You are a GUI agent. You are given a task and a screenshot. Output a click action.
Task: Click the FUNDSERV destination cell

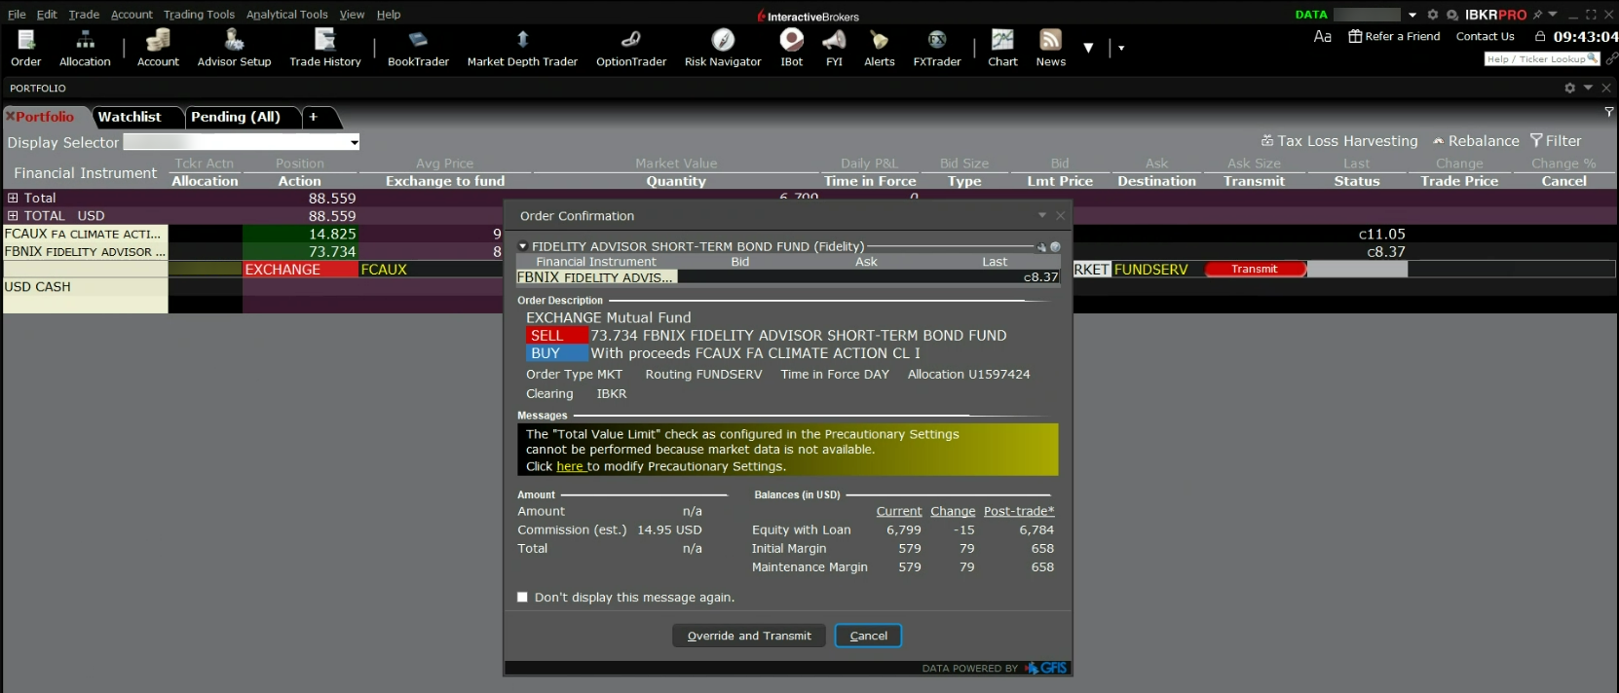tap(1156, 270)
